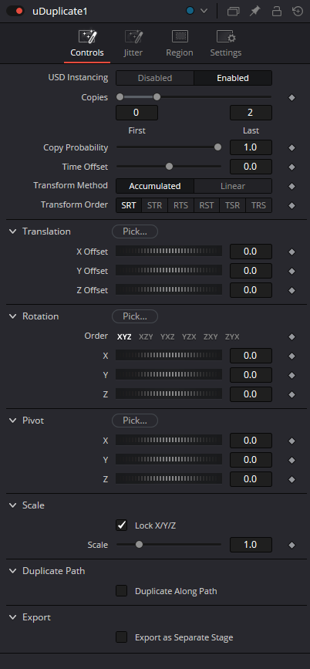The height and width of the screenshot is (669, 310).
Task: Click the Copies range slider
Action: (x=194, y=97)
